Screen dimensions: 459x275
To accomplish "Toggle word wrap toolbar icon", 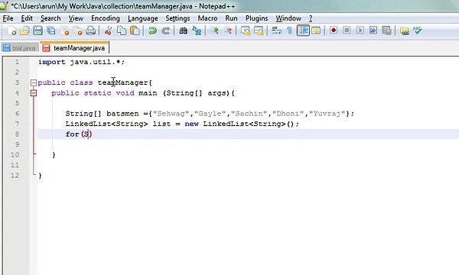I will pos(276,31).
